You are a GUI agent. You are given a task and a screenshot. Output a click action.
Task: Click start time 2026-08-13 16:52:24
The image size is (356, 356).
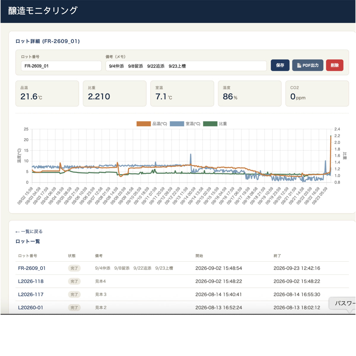click(x=219, y=308)
